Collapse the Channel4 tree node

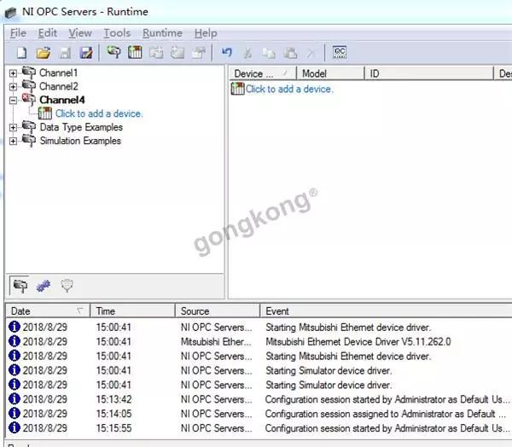[13, 101]
